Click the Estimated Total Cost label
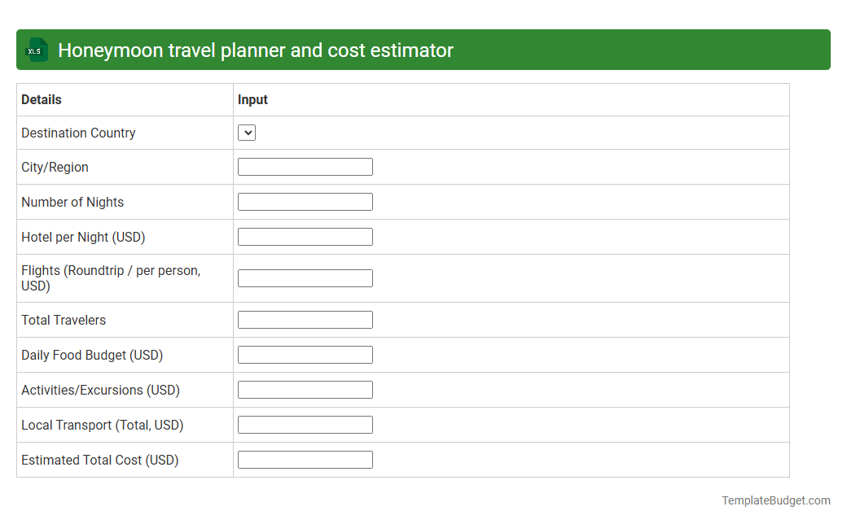The image size is (847, 524). 99,460
